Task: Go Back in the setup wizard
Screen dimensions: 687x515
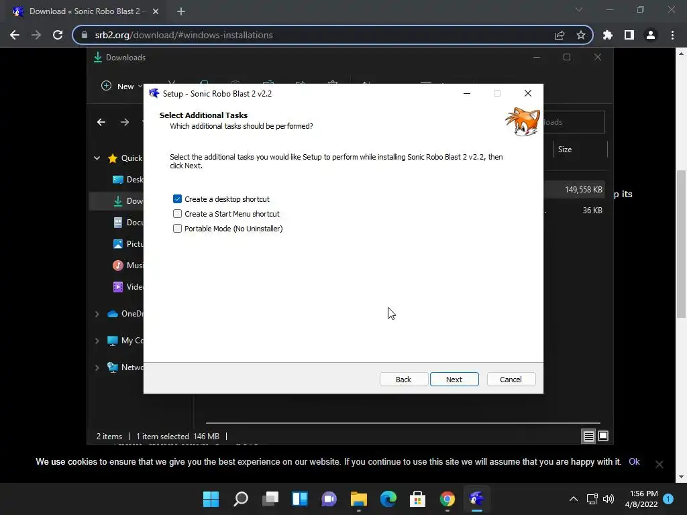Action: 403,380
